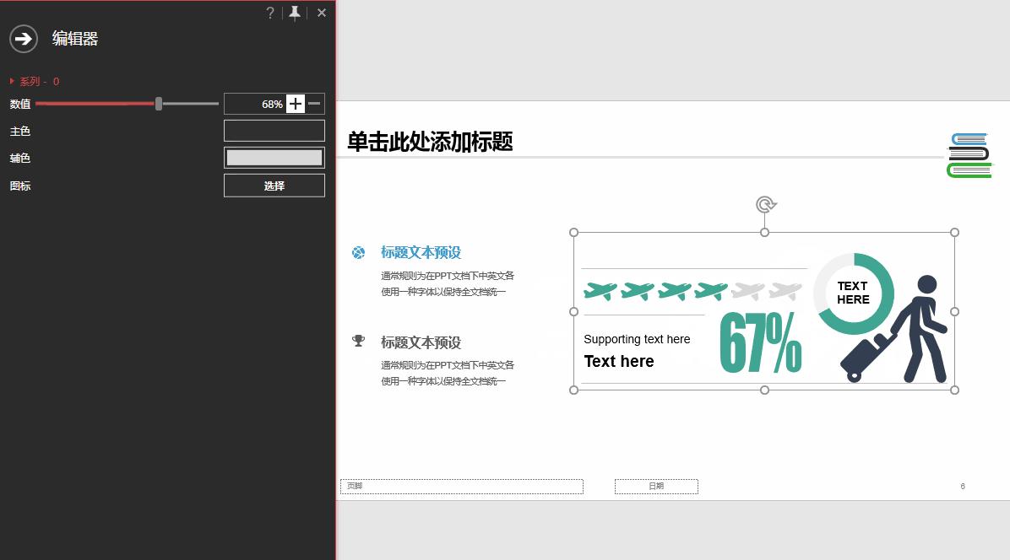This screenshot has height=560, width=1010.
Task: Select the trophy icon beside second 标题文本预设
Action: click(x=358, y=342)
